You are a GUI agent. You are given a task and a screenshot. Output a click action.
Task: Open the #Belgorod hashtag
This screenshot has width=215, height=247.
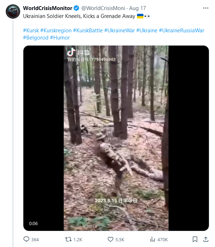(36, 38)
